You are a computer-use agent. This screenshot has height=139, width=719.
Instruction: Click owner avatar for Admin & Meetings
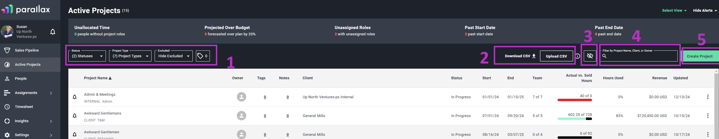click(x=241, y=97)
